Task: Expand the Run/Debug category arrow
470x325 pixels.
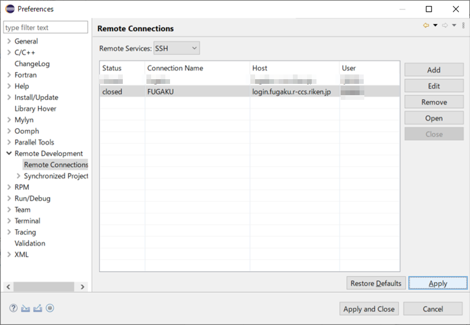Action: (x=8, y=199)
